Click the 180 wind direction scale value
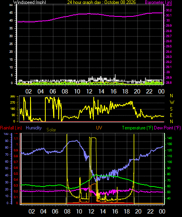The image size is (182, 217). tap(12, 109)
